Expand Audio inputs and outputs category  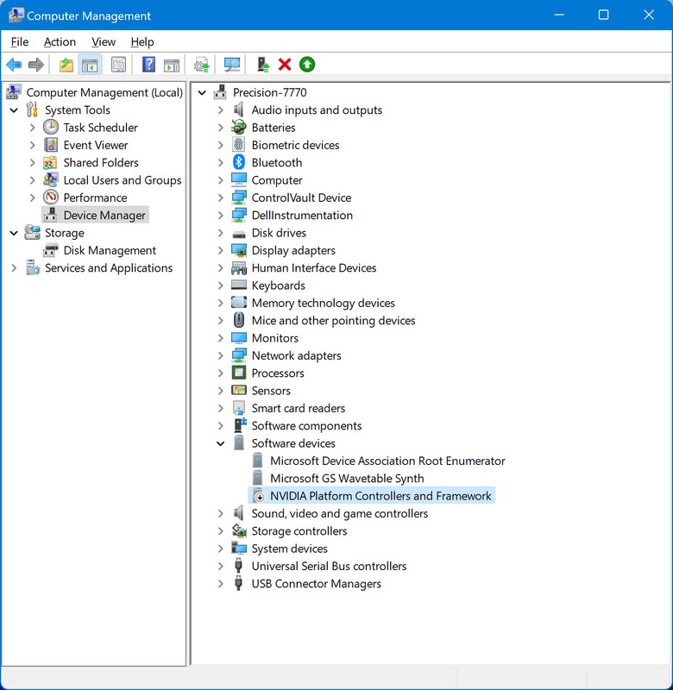[x=221, y=110]
